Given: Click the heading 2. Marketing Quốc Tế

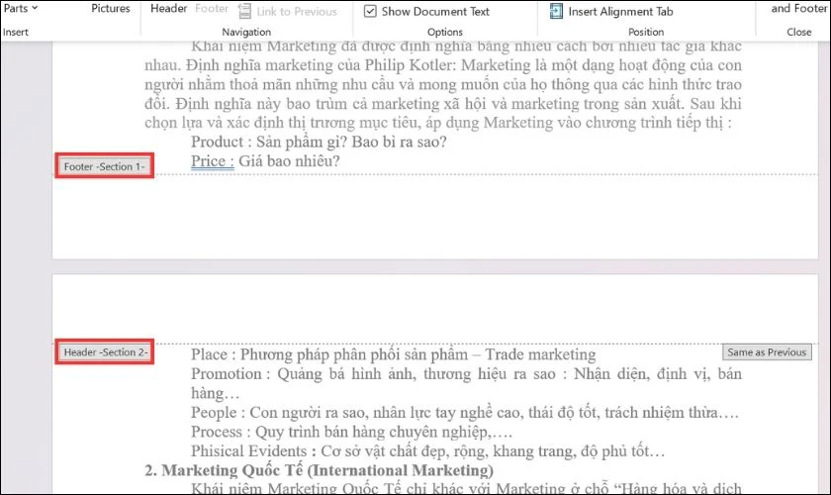Looking at the screenshot, I should pyautogui.click(x=319, y=470).
